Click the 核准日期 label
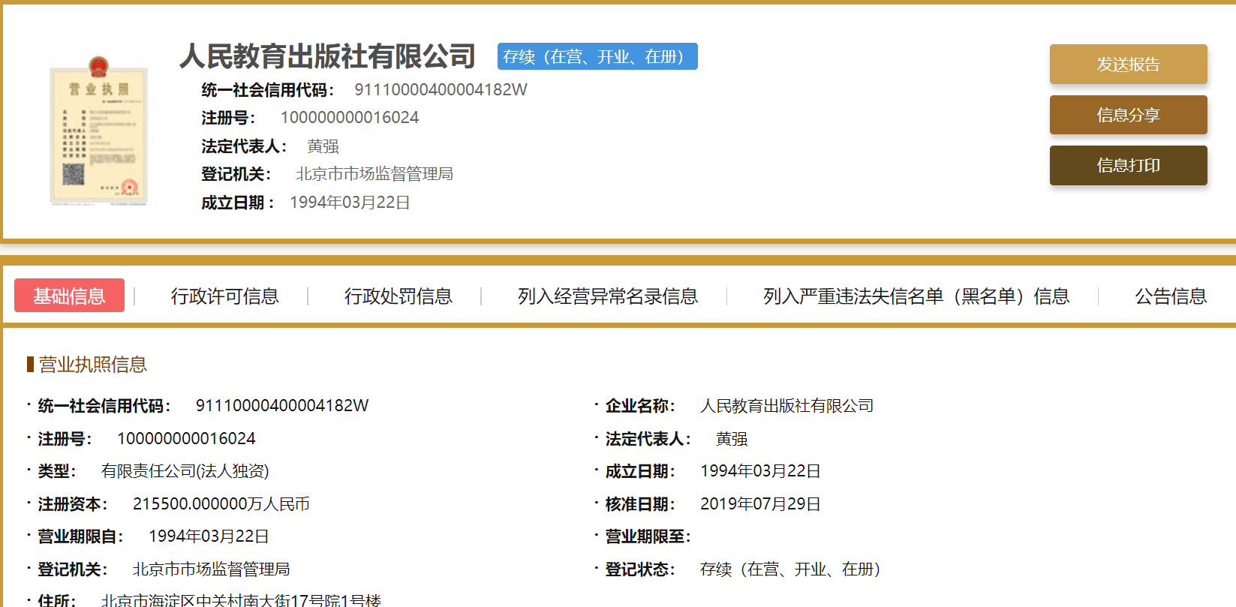The width and height of the screenshot is (1236, 607). pyautogui.click(x=640, y=504)
